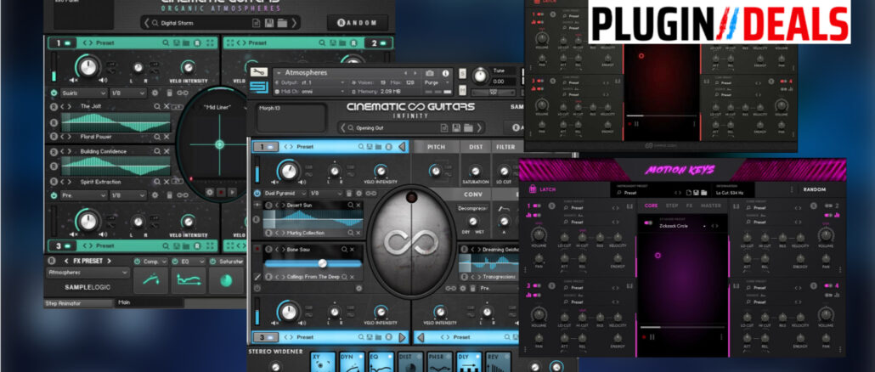Image resolution: width=875 pixels, height=372 pixels.
Task: Open Atmospheres dropdown under FX PRESET
Action: click(x=88, y=273)
